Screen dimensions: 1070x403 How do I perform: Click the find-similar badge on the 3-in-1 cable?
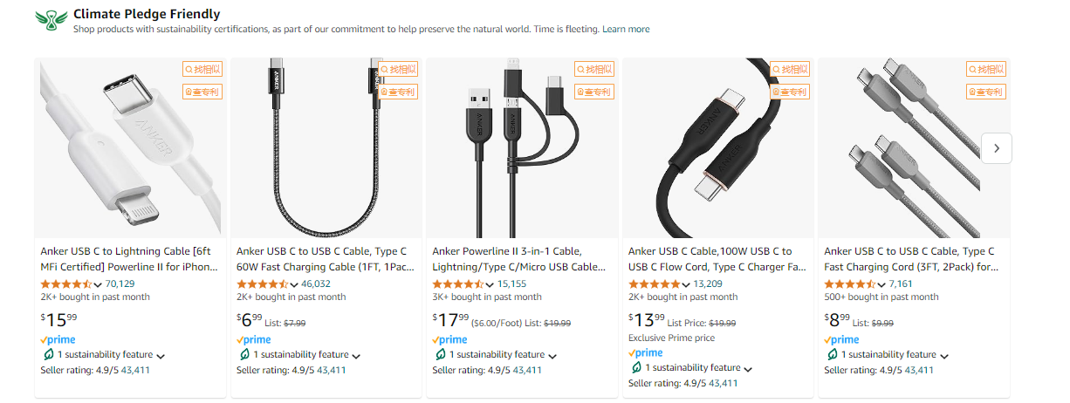[593, 69]
